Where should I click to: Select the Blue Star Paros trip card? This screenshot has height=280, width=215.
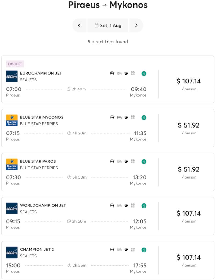point(81,172)
